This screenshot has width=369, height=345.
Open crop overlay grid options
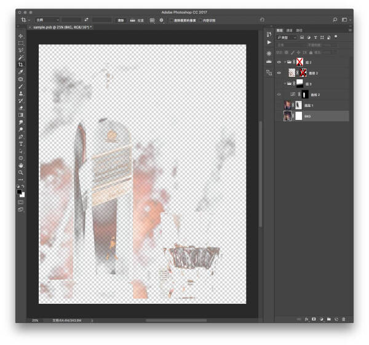coord(152,20)
